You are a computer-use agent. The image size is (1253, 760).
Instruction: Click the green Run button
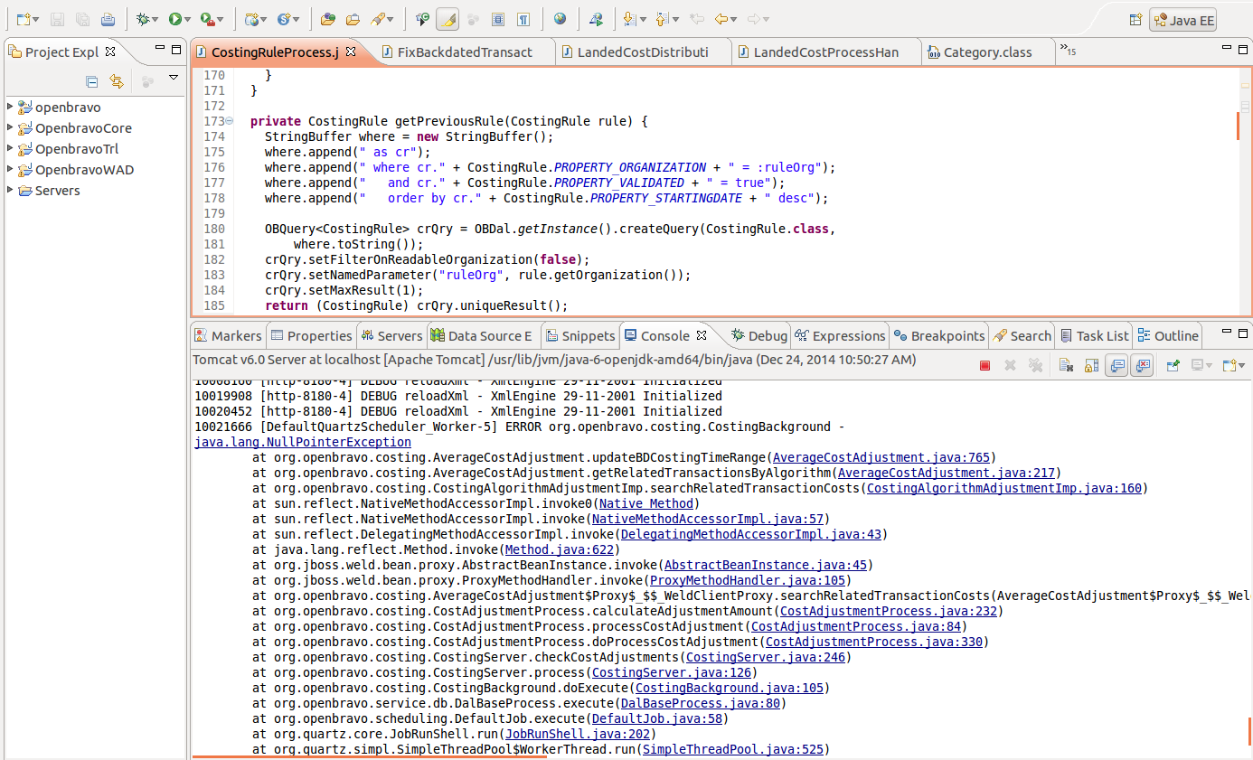pyautogui.click(x=175, y=19)
